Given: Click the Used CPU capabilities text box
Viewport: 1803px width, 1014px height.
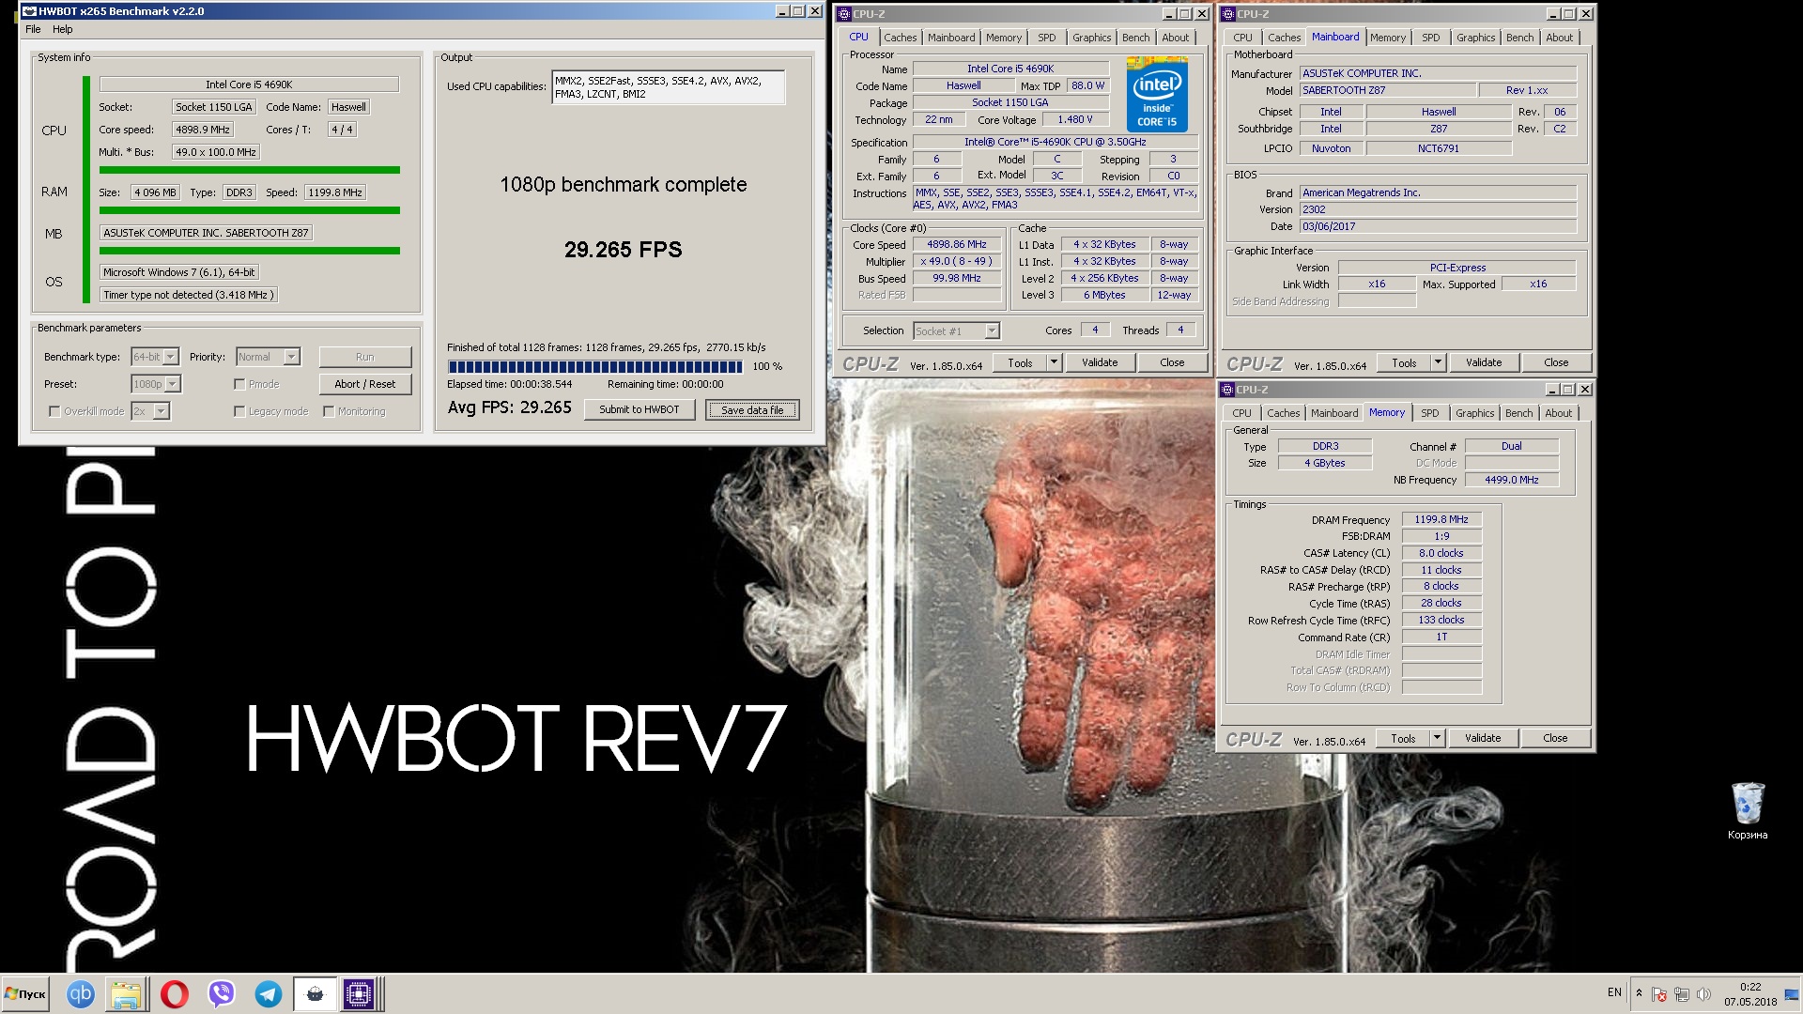Looking at the screenshot, I should 669,87.
